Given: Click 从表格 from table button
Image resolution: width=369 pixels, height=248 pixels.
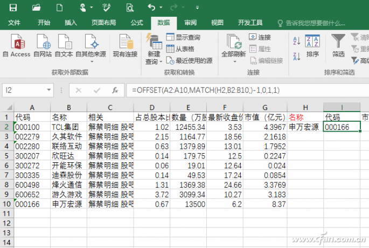Looking at the screenshot, I should (180, 49).
